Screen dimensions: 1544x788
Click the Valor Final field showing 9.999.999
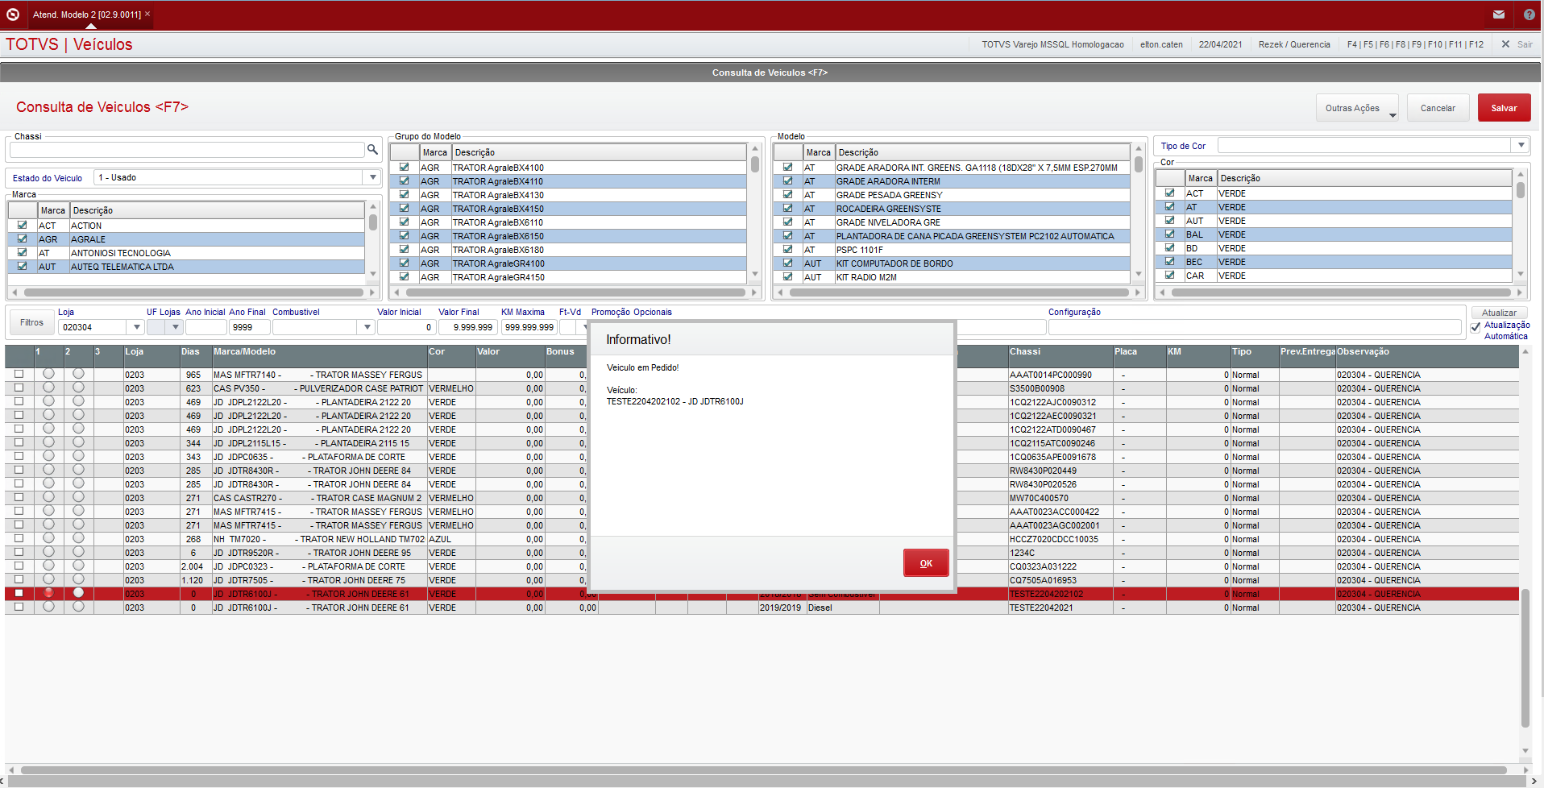pyautogui.click(x=467, y=327)
